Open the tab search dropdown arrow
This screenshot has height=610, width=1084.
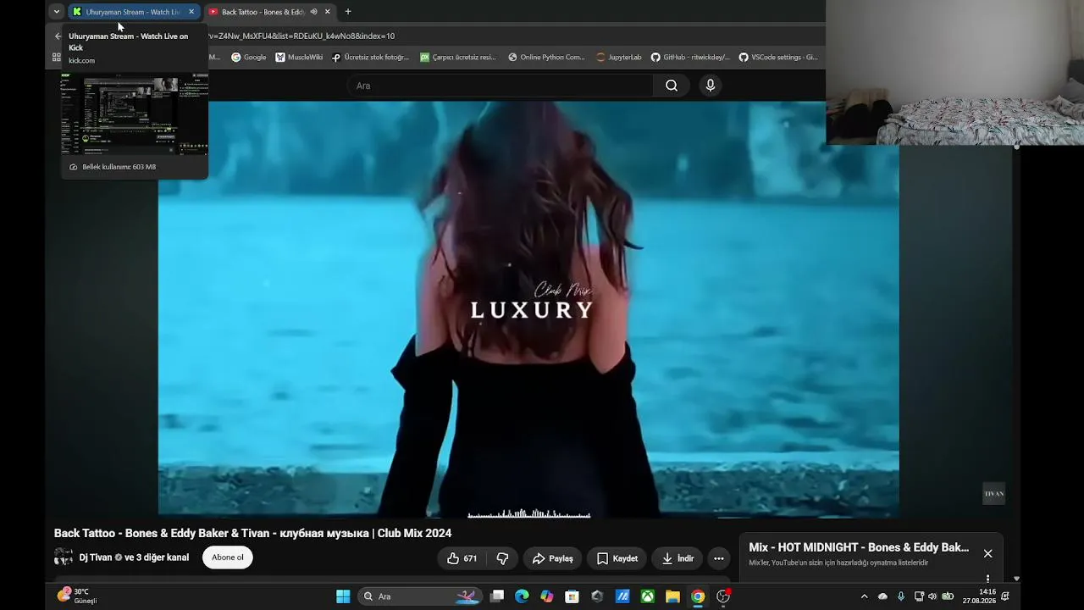tap(57, 12)
